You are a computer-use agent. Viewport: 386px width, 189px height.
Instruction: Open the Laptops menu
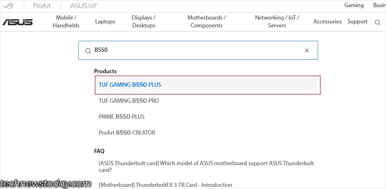[105, 21]
